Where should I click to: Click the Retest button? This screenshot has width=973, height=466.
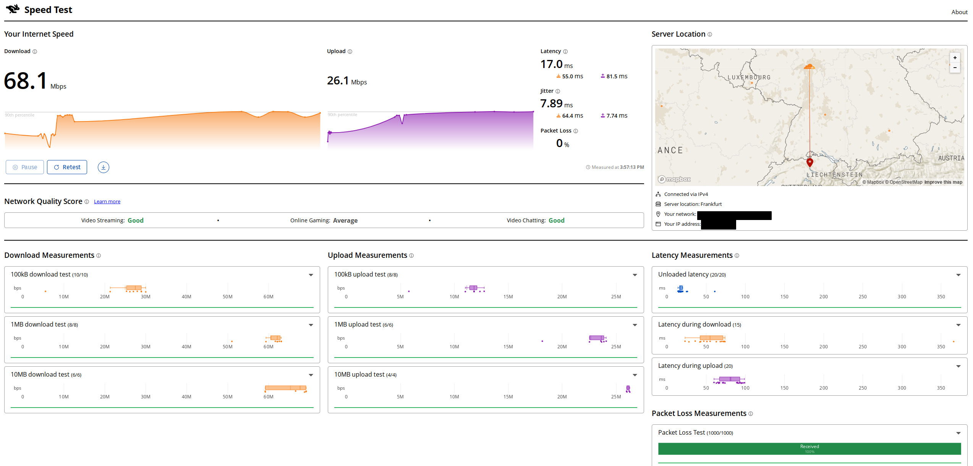click(x=67, y=167)
